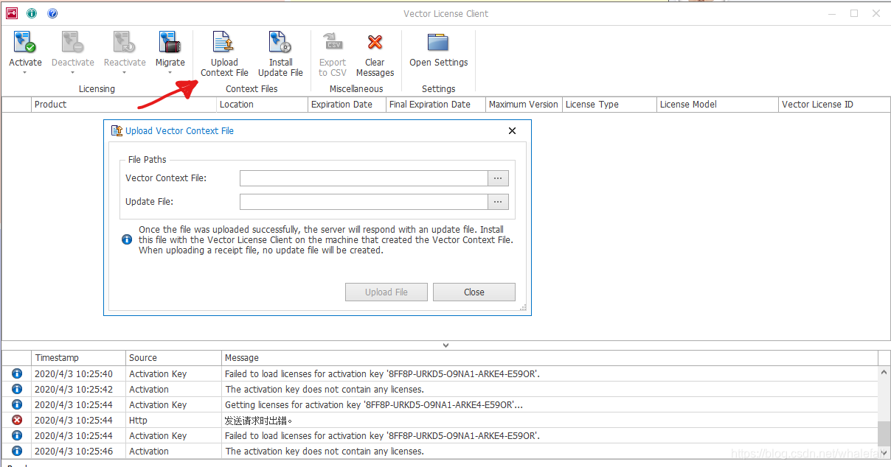Click the Deactivate license icon
The image size is (891, 467).
[x=72, y=42]
